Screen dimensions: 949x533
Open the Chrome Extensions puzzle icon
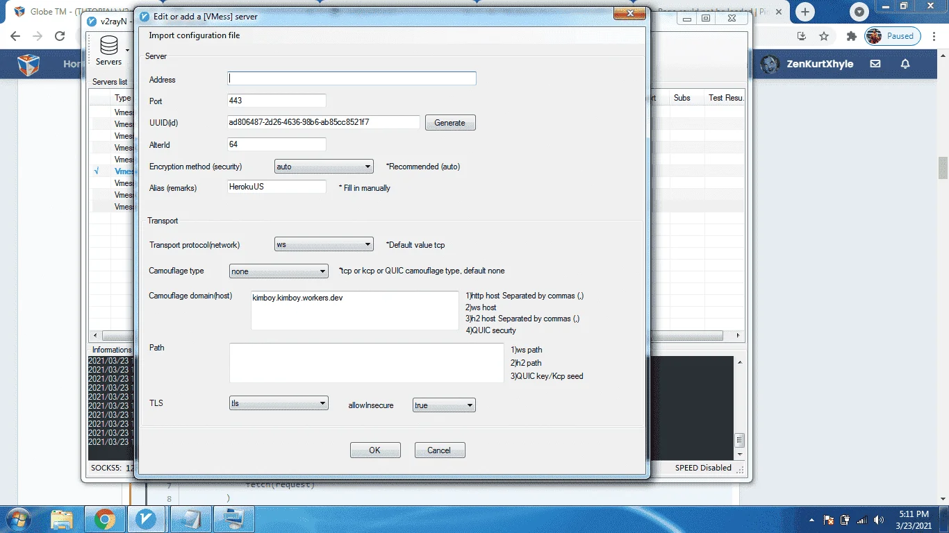point(852,36)
